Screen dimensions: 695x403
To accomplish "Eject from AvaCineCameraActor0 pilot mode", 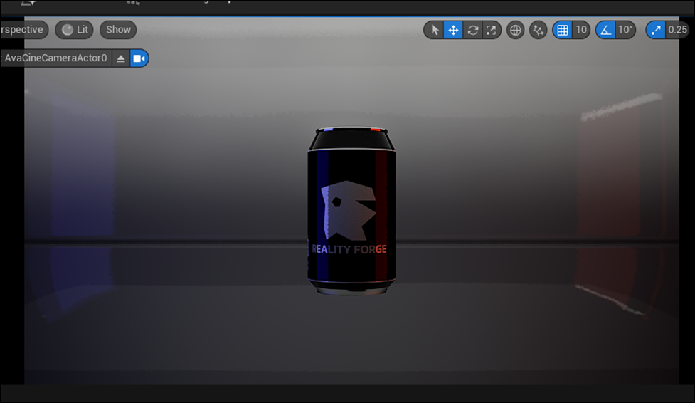I will 120,58.
